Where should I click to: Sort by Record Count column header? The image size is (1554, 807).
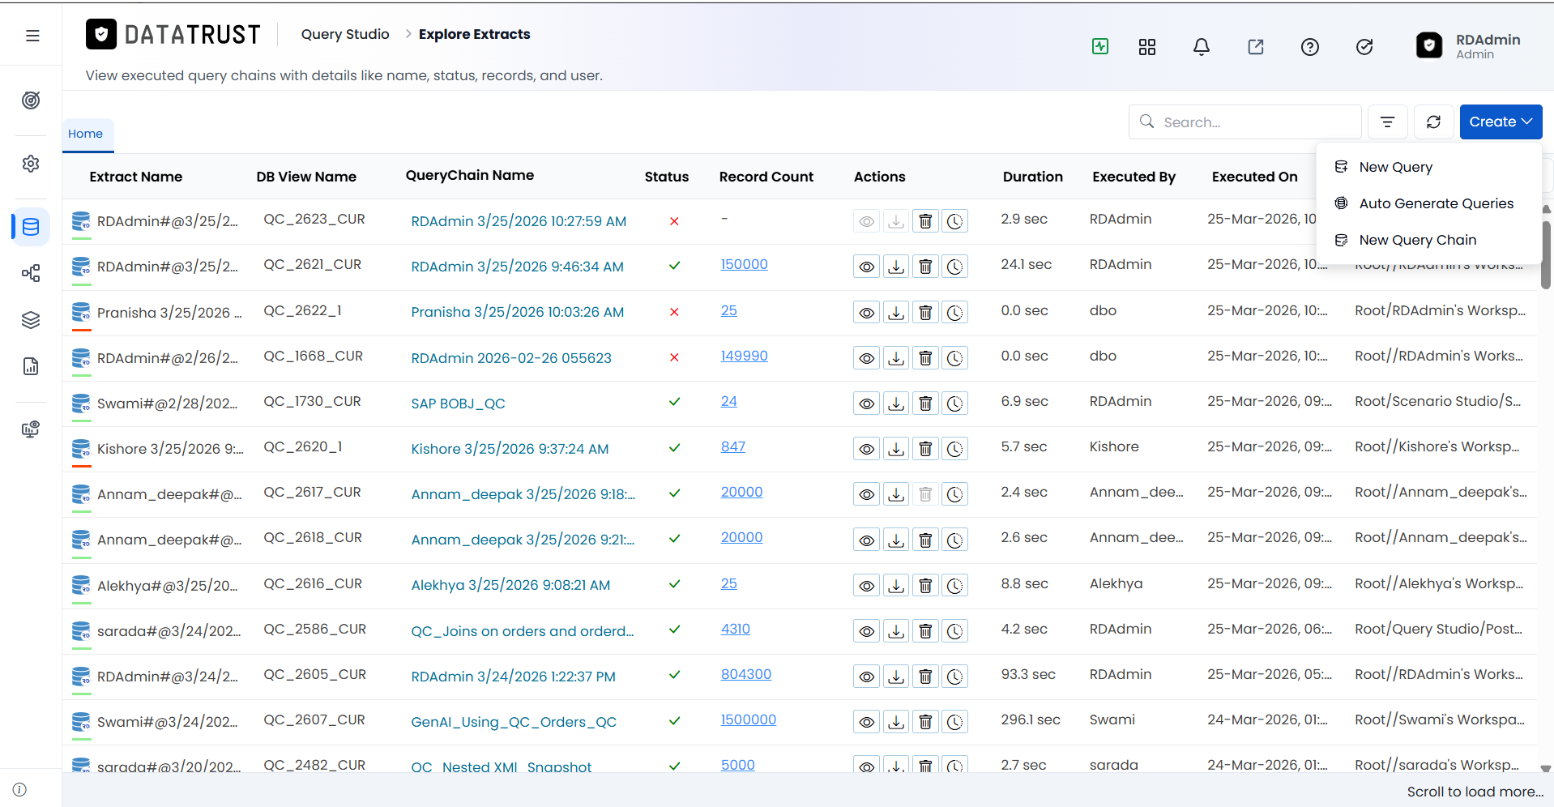click(x=766, y=177)
